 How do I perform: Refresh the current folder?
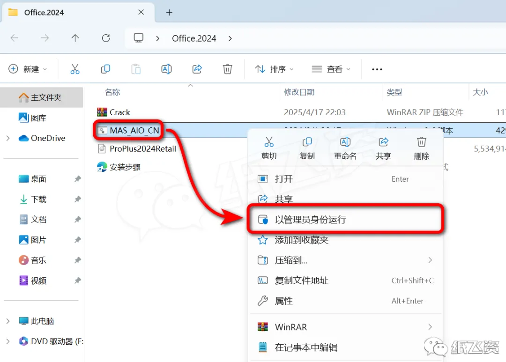pos(106,38)
